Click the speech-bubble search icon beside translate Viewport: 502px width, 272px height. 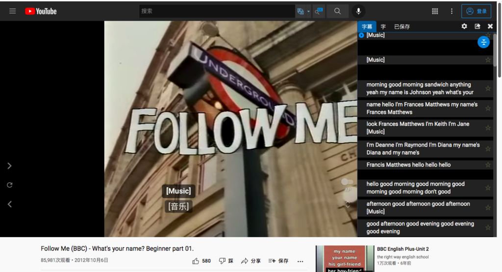319,11
